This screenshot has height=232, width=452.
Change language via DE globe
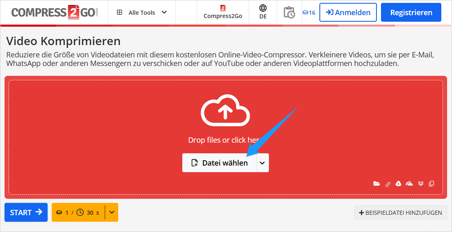(x=263, y=12)
